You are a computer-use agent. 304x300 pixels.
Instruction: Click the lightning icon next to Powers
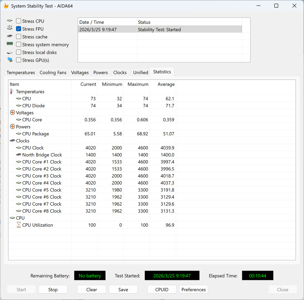point(12,126)
